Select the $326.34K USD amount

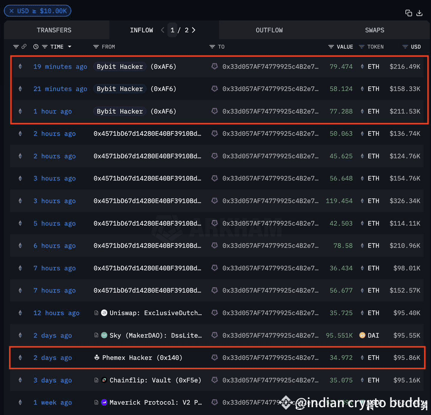coord(405,201)
